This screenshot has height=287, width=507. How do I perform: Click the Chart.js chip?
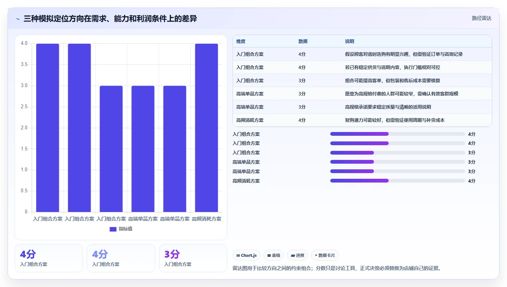(247, 255)
